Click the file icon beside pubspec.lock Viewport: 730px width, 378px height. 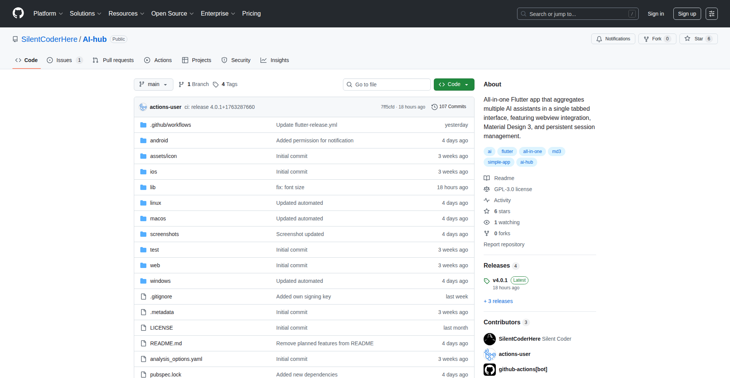[143, 375]
